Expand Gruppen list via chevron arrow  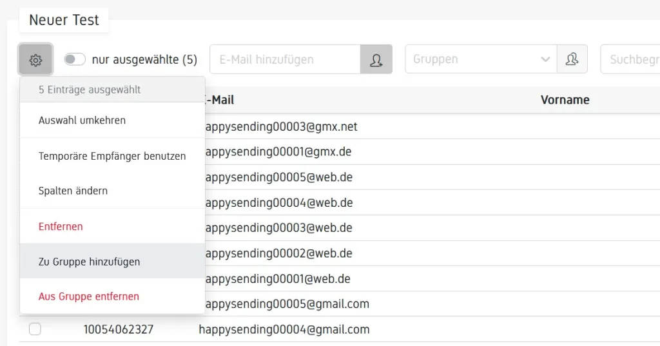coord(545,59)
